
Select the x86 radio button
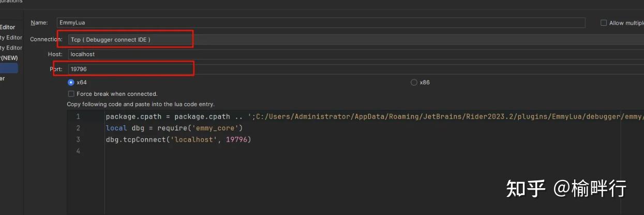414,82
